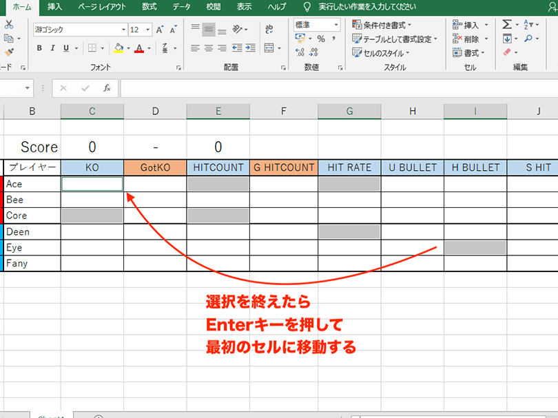
Task: Click the decrease indent icon
Action: [237, 48]
